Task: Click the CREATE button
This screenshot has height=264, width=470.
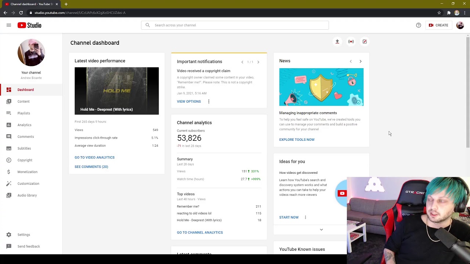Action: coord(438,25)
